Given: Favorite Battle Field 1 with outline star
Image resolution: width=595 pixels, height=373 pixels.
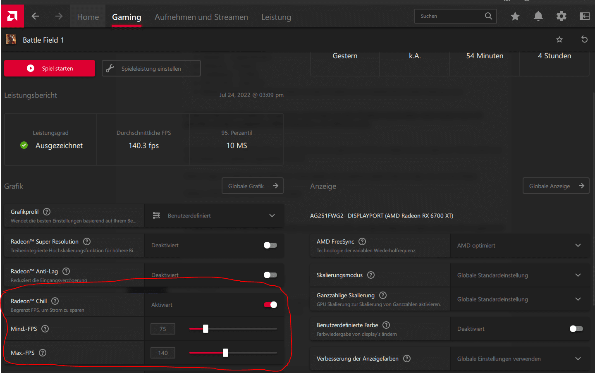Looking at the screenshot, I should tap(559, 40).
